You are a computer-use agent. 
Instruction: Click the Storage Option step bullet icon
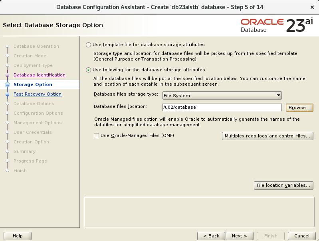[x=7, y=84]
